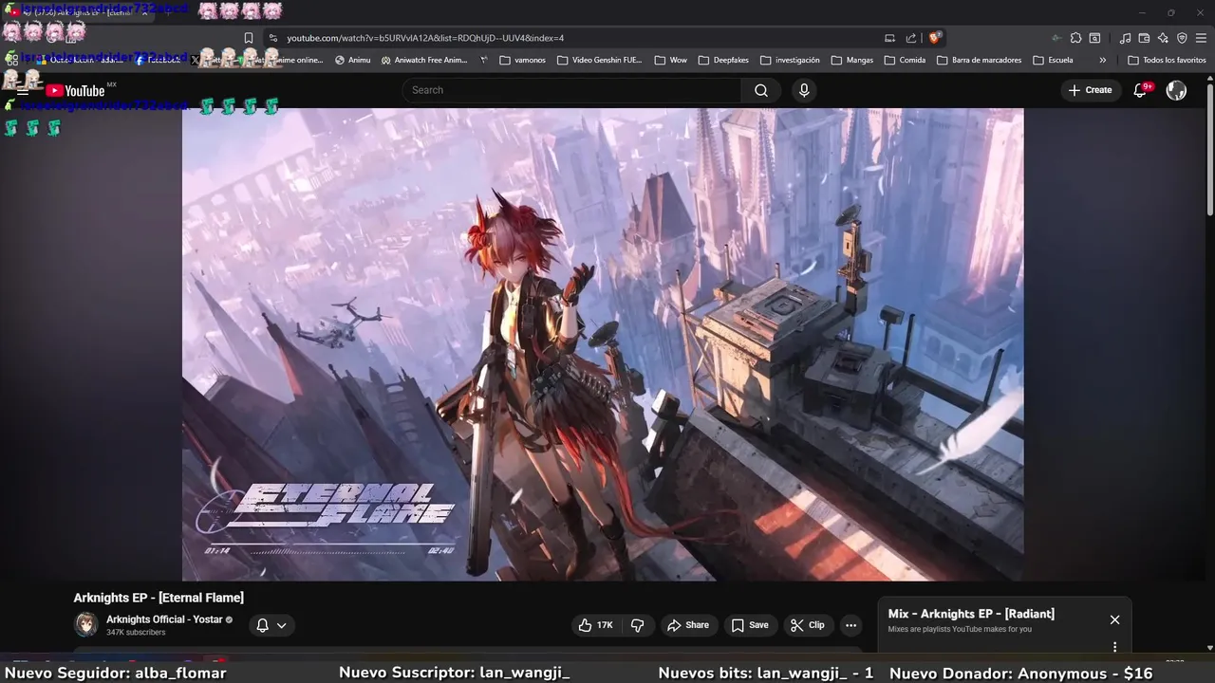Open the investigación bookmarks folder
Viewport: 1215px width, 683px height.
coord(790,60)
